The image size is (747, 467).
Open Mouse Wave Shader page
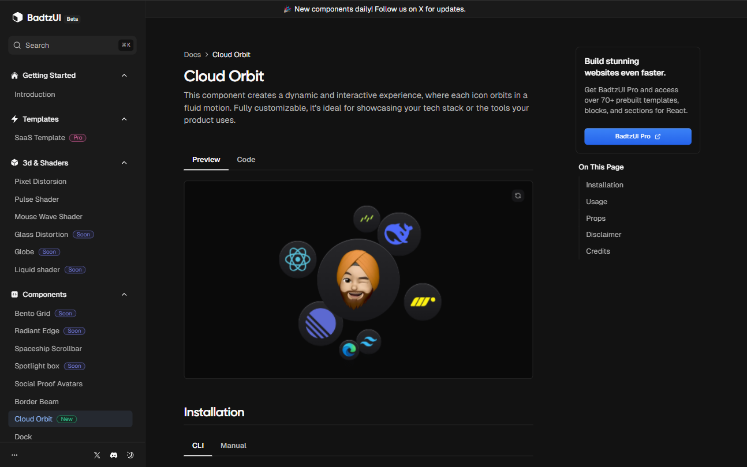point(48,217)
